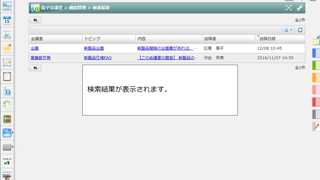Open the 新製品企画 topic link
The image size is (320, 180).
click(94, 48)
